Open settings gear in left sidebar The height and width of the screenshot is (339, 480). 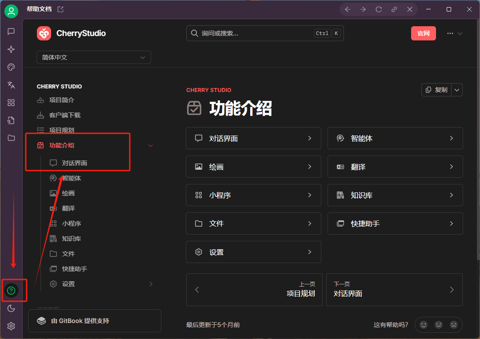[x=11, y=326]
